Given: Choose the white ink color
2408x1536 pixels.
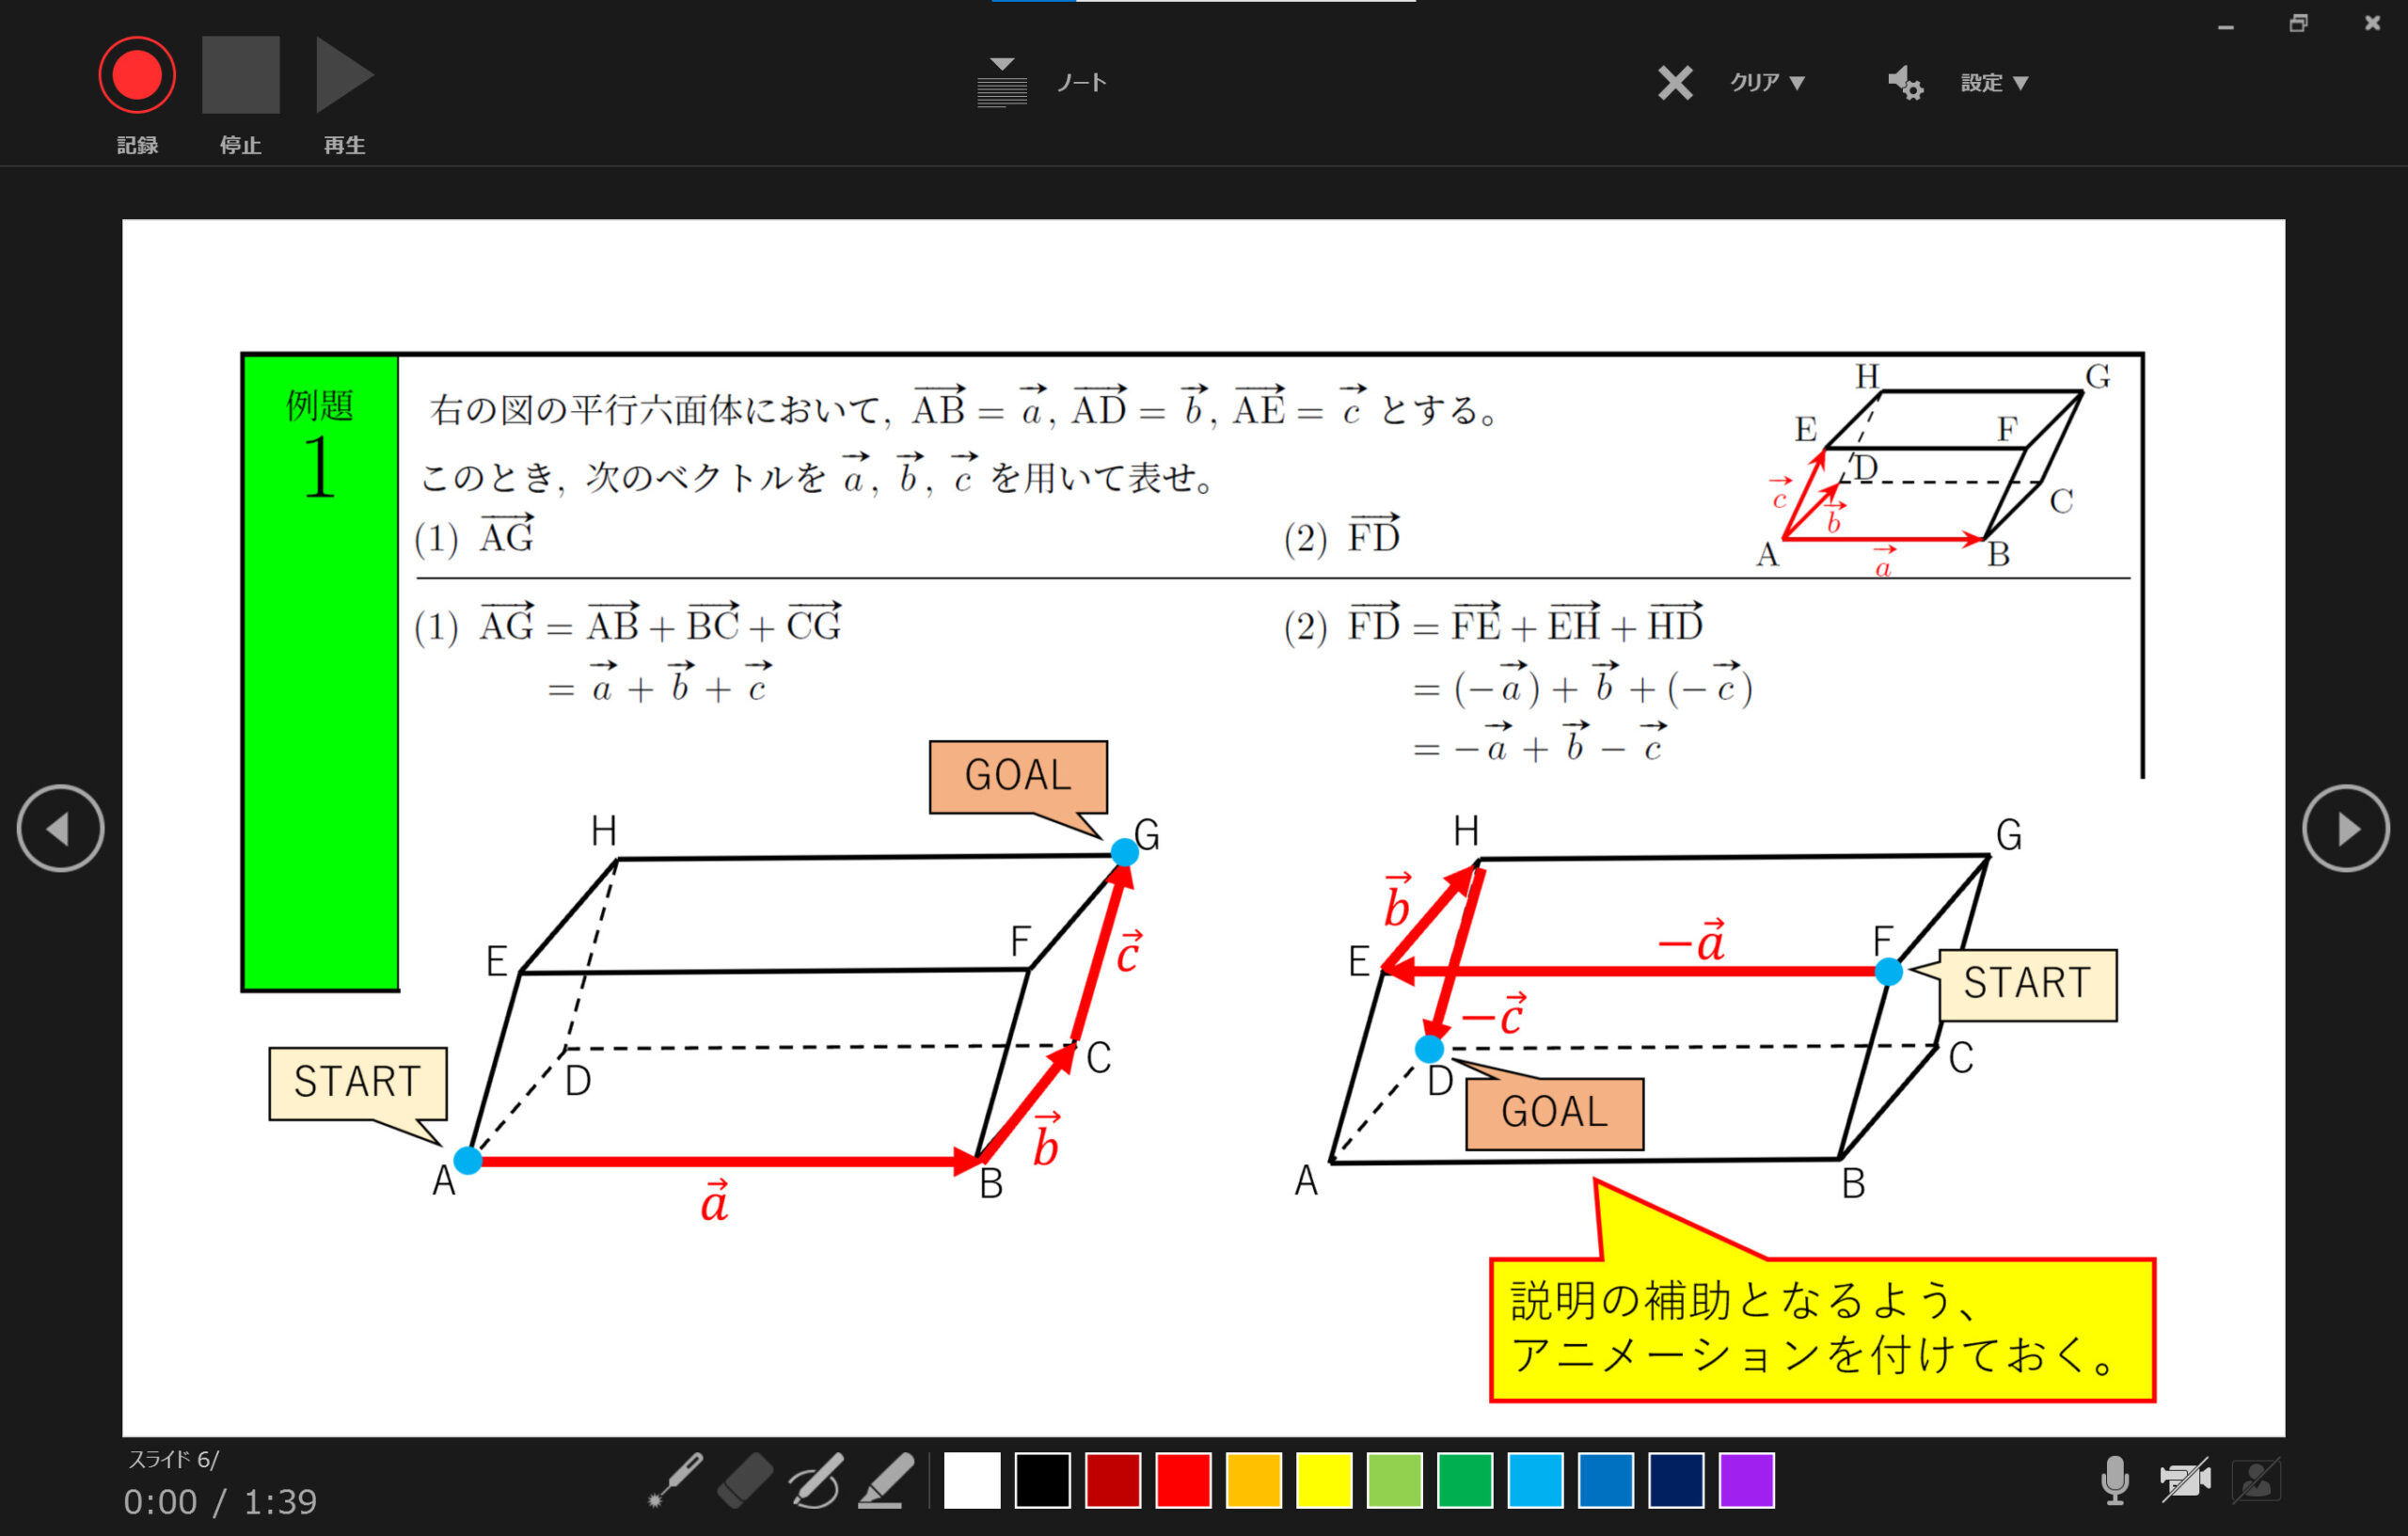Looking at the screenshot, I should [972, 1480].
